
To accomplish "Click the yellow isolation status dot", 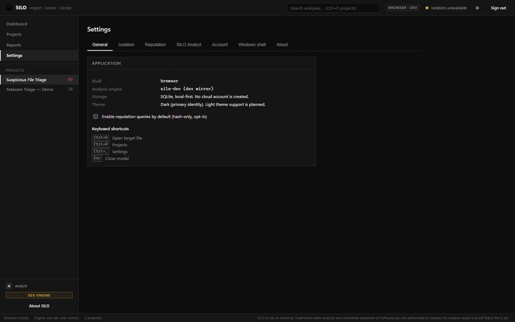I will (427, 8).
